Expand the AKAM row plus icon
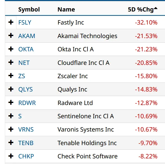 [11, 36]
